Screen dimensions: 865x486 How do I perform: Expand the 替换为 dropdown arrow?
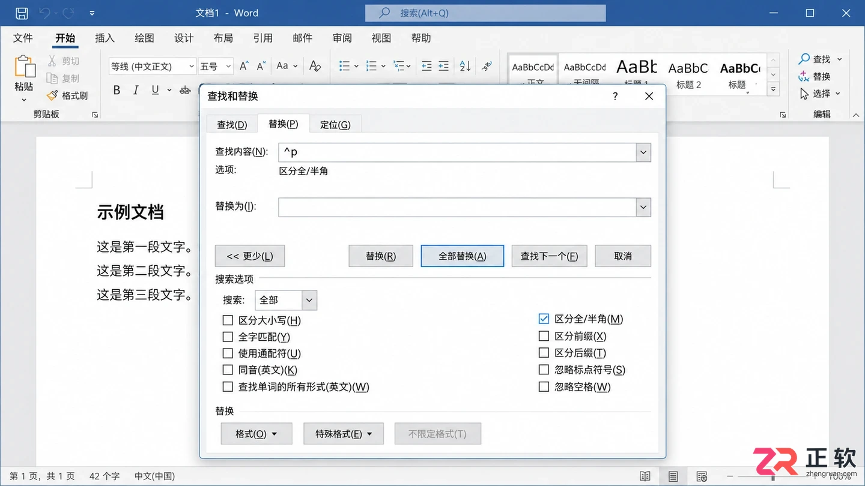coord(643,208)
